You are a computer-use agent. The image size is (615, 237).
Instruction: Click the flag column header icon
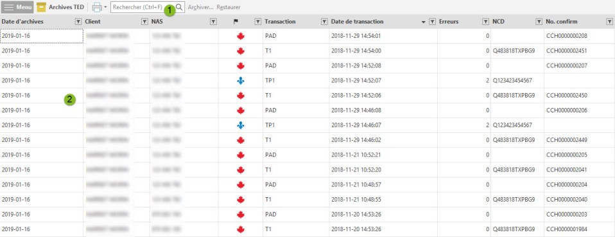pyautogui.click(x=236, y=22)
